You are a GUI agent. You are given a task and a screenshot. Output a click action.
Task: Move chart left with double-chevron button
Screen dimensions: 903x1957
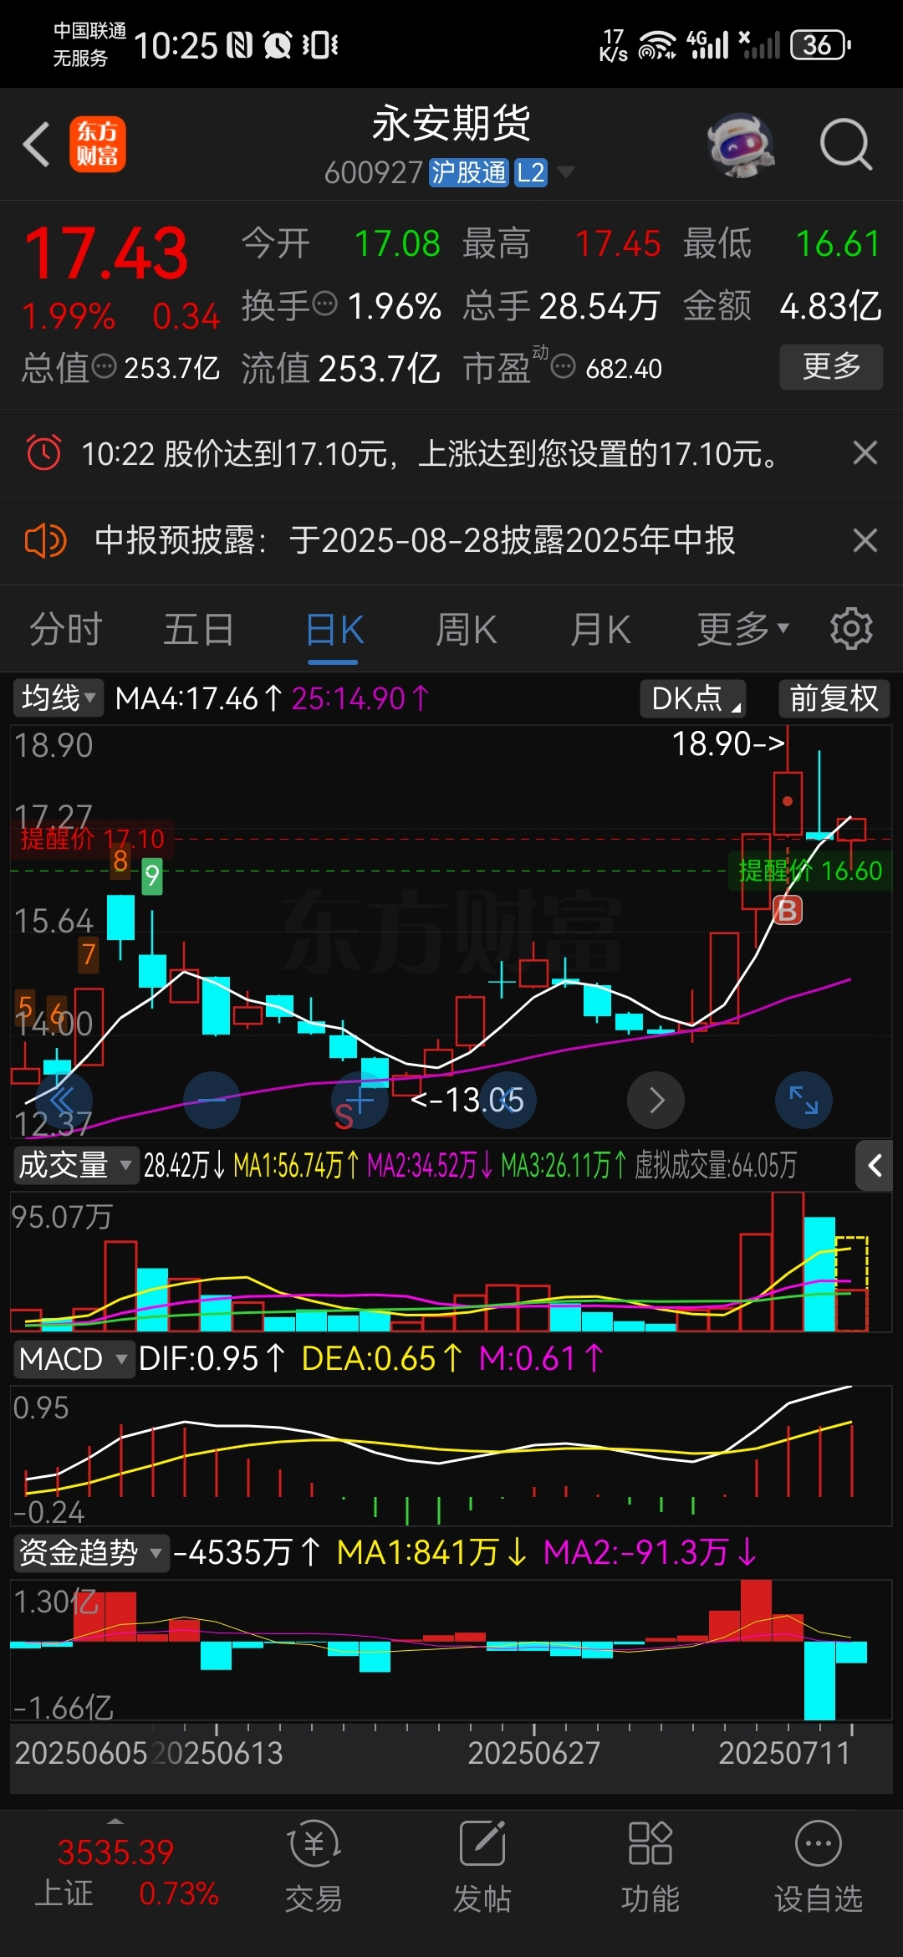pos(63,1100)
